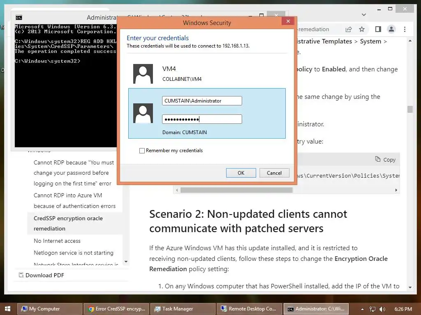Cancel the Windows Security credentials dialog
The image size is (421, 315).
(x=274, y=173)
